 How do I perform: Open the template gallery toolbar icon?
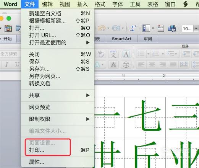point(8,28)
